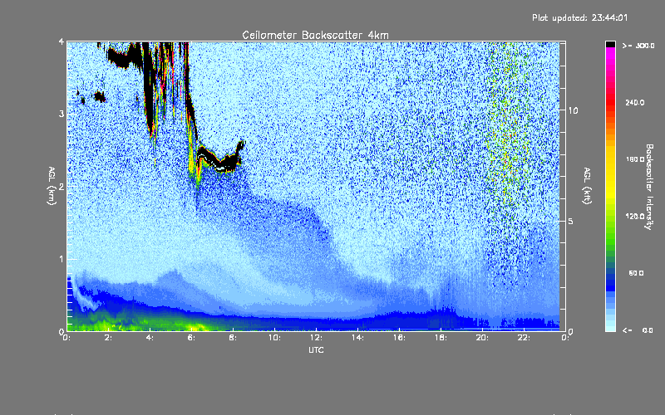
Task: Click the "240.0" colorbar value
Action: click(635, 102)
